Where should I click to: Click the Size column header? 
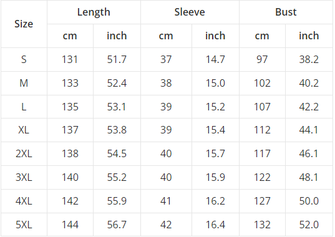pos(24,24)
